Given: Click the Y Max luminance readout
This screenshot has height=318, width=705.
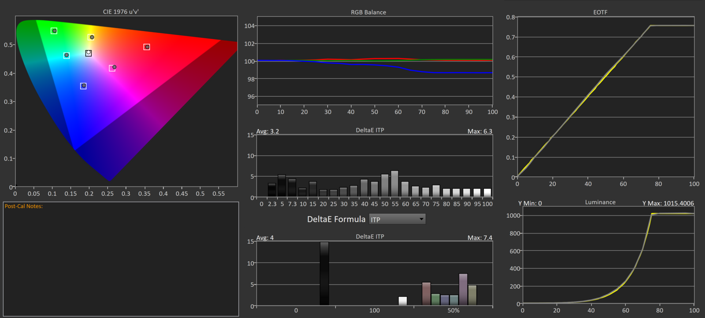Looking at the screenshot, I should pyautogui.click(x=668, y=203).
